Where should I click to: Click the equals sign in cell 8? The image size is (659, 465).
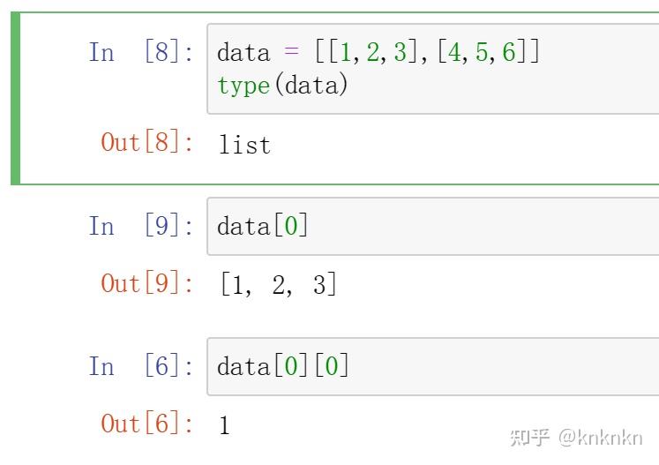[x=291, y=51]
